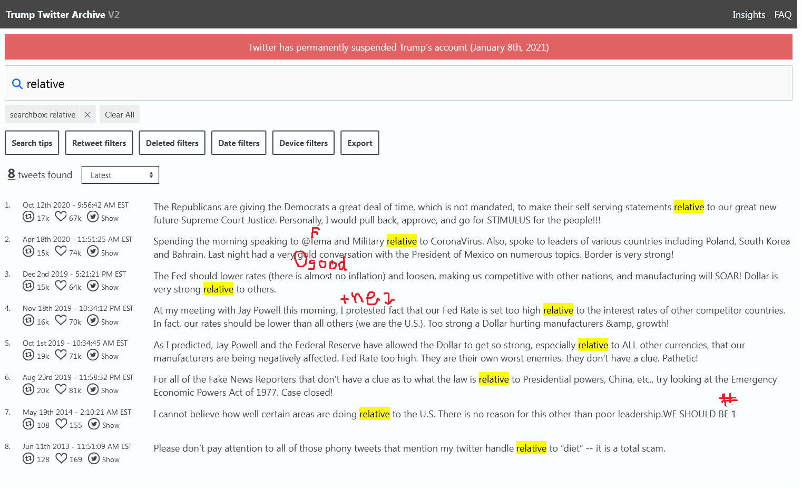Twitter icon on May 19th 2014 tweet
Screen dimensions: 802x489
click(x=94, y=424)
